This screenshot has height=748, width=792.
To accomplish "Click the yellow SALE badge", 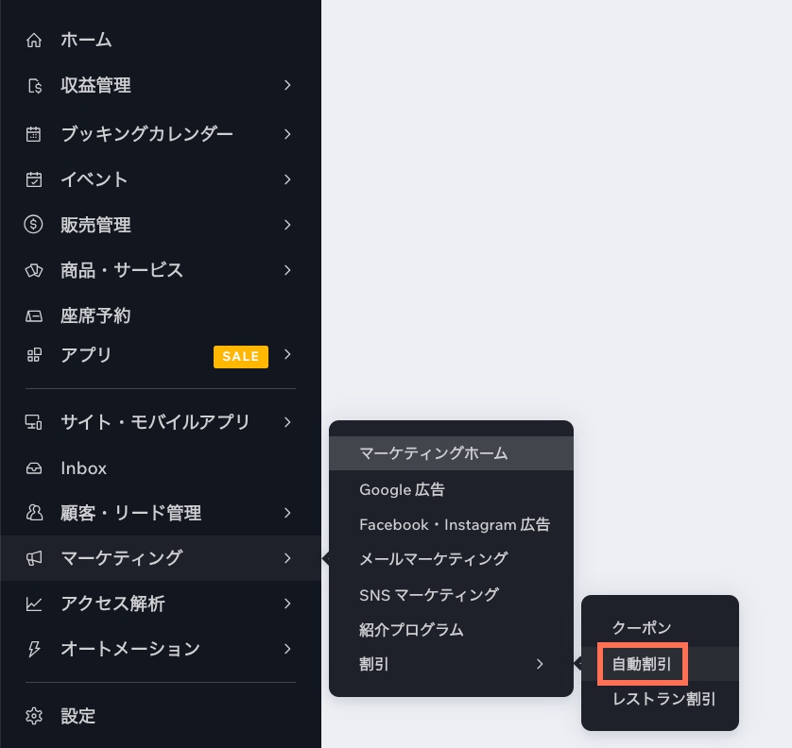I will 241,356.
